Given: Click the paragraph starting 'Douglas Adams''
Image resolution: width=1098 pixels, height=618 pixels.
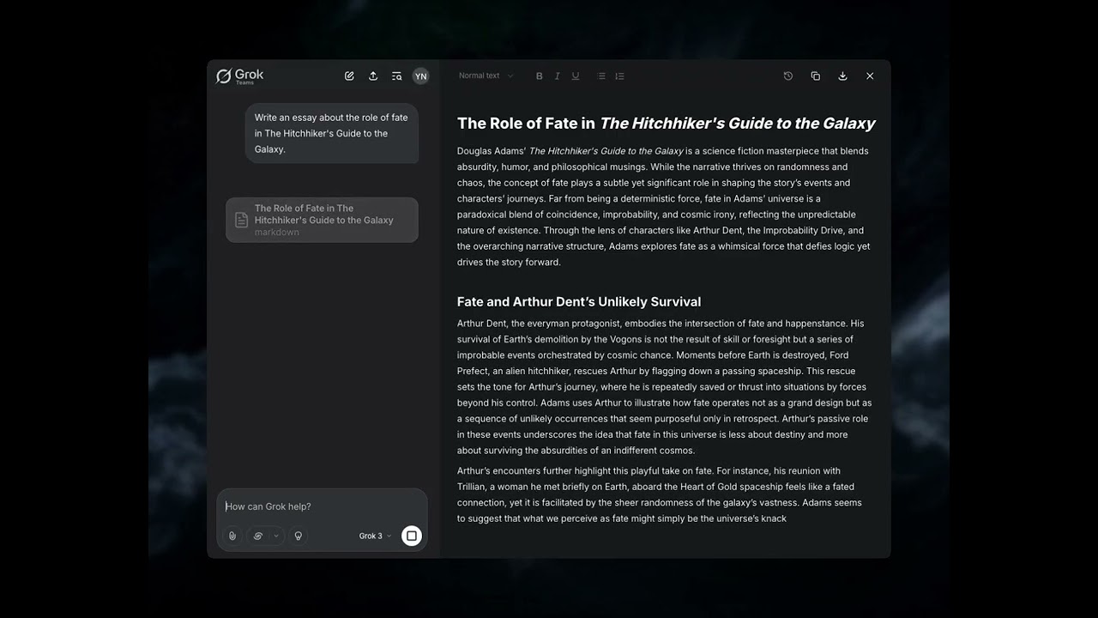Looking at the screenshot, I should tap(665, 207).
